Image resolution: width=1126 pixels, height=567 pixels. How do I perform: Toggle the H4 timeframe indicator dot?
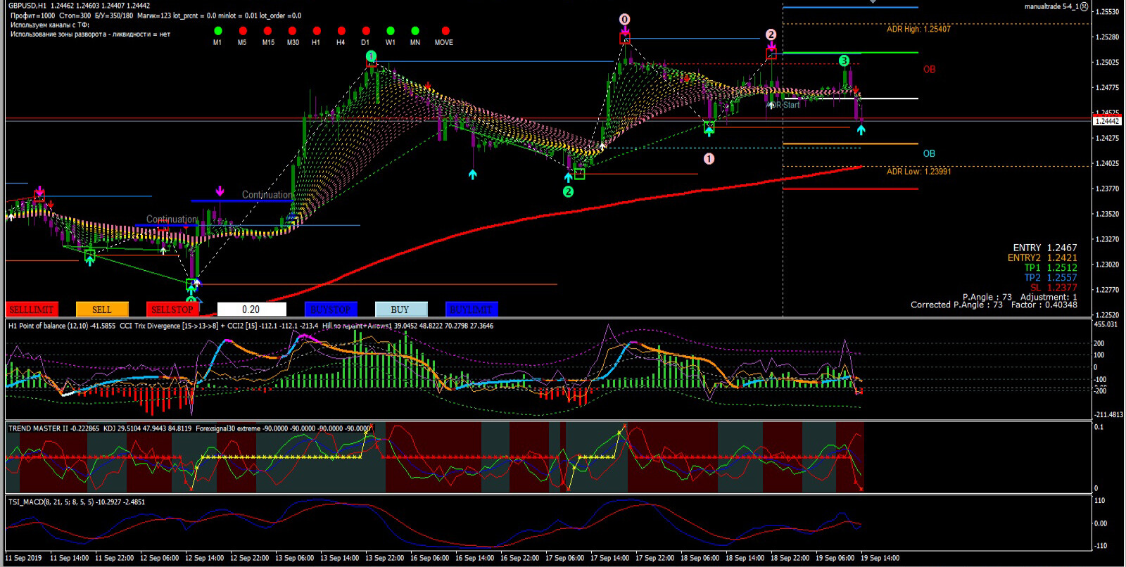341,30
